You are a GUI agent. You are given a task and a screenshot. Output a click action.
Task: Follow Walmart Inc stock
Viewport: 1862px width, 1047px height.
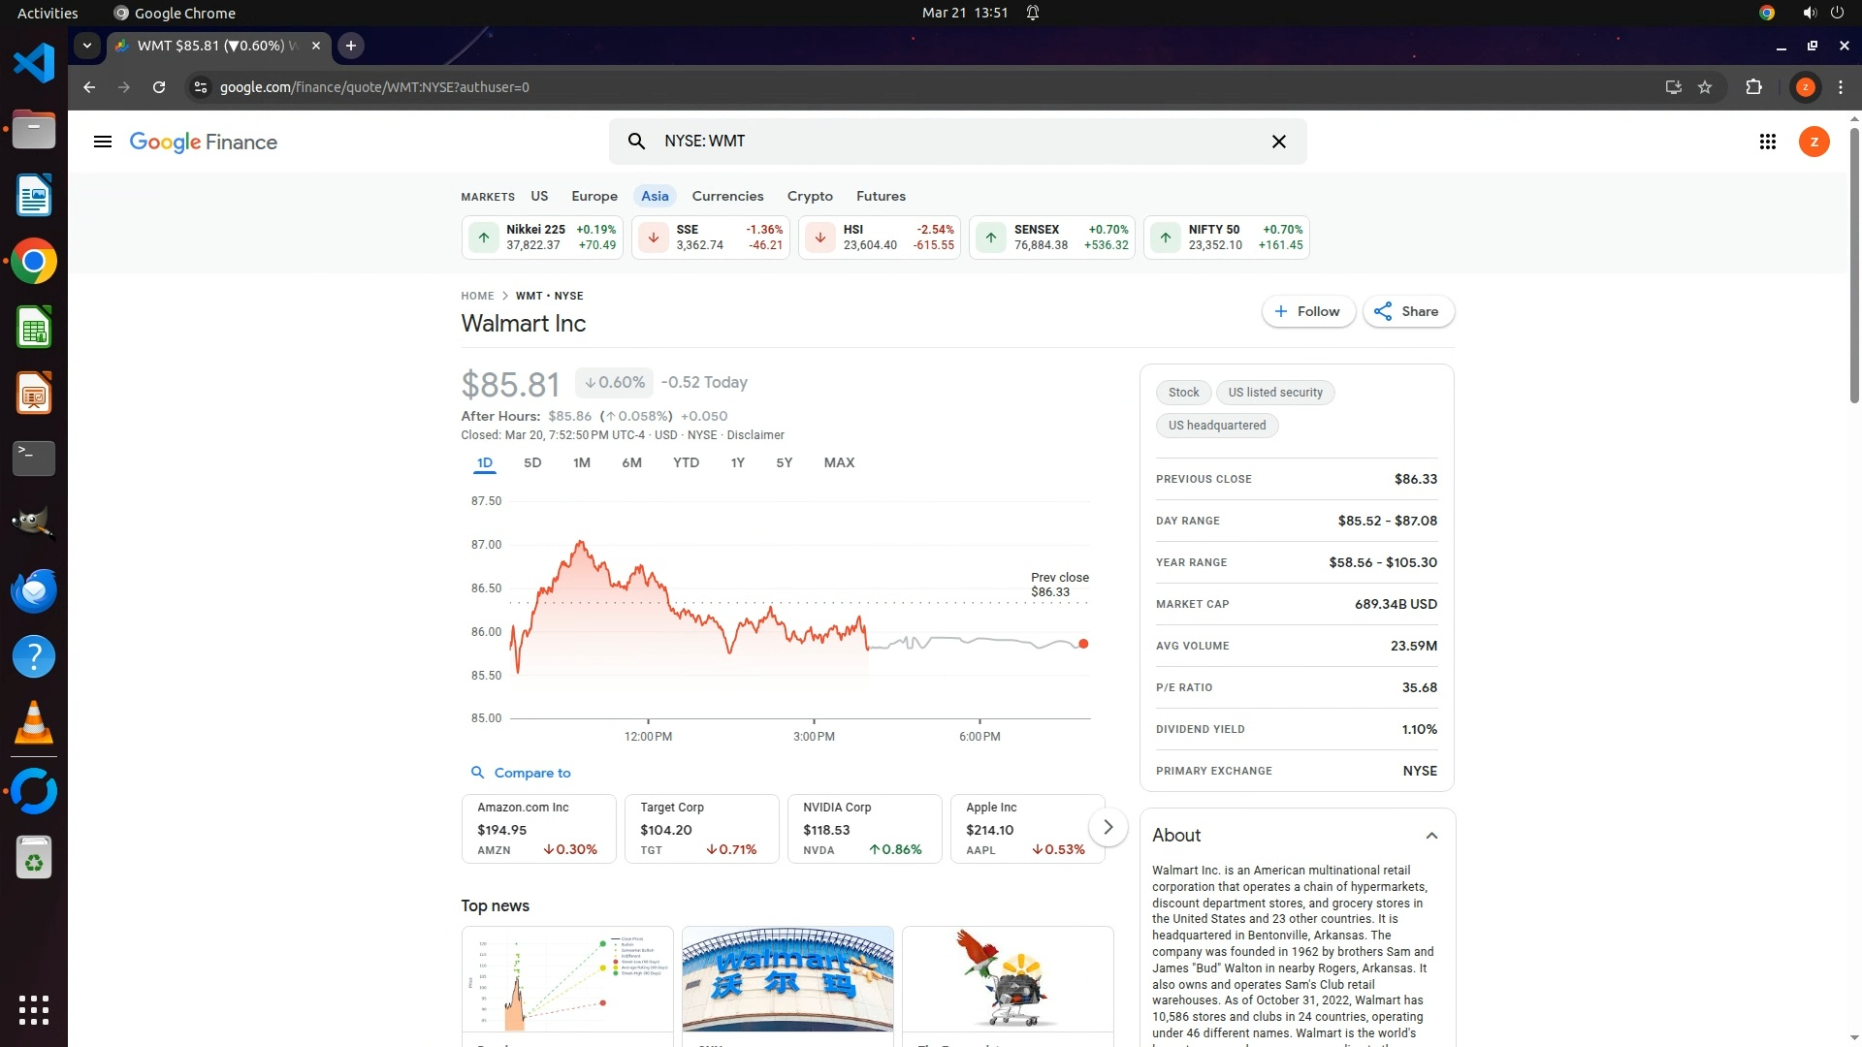pyautogui.click(x=1307, y=311)
